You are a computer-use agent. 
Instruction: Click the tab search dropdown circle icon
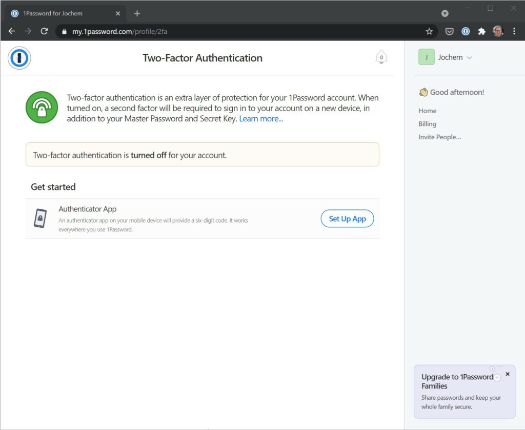tap(445, 13)
